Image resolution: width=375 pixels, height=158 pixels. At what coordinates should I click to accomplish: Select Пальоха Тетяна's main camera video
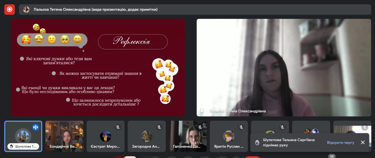coord(284,68)
